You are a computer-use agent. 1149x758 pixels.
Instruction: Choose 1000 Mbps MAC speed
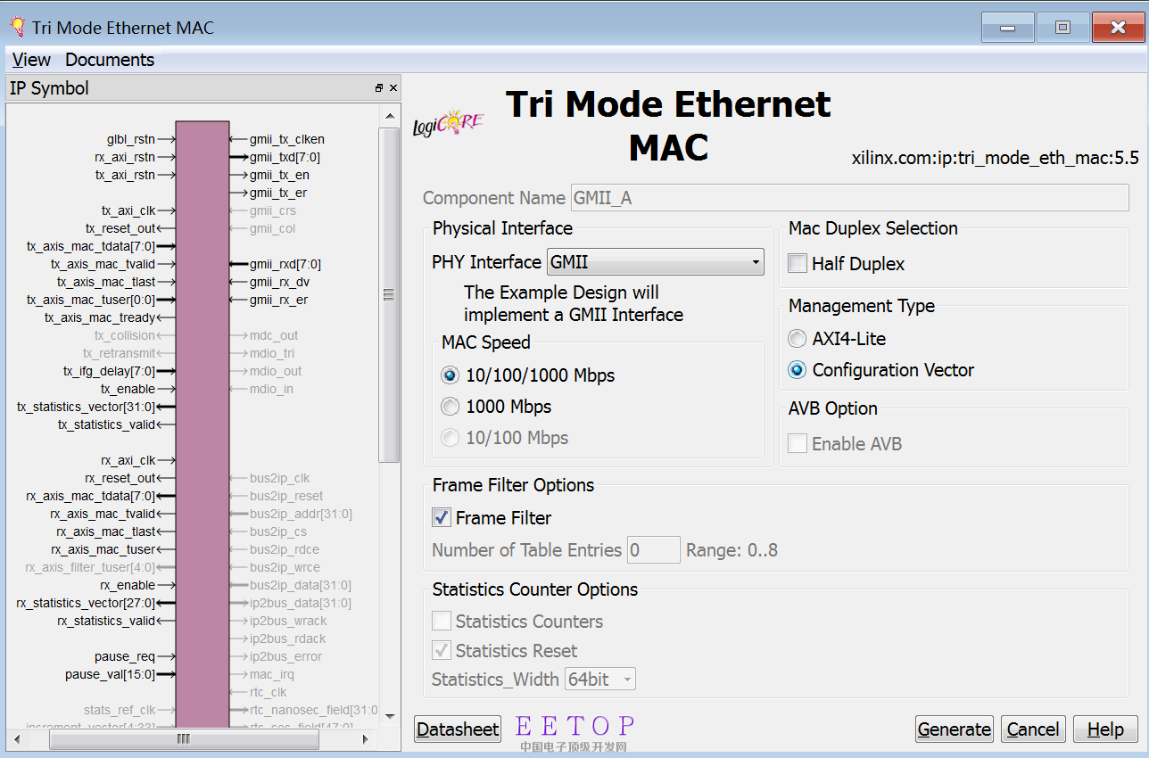pyautogui.click(x=451, y=407)
